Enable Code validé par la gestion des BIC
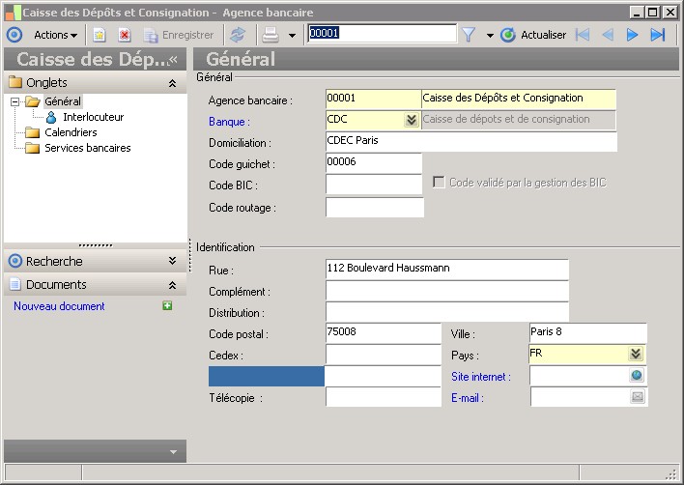684x485 pixels. pyautogui.click(x=440, y=182)
